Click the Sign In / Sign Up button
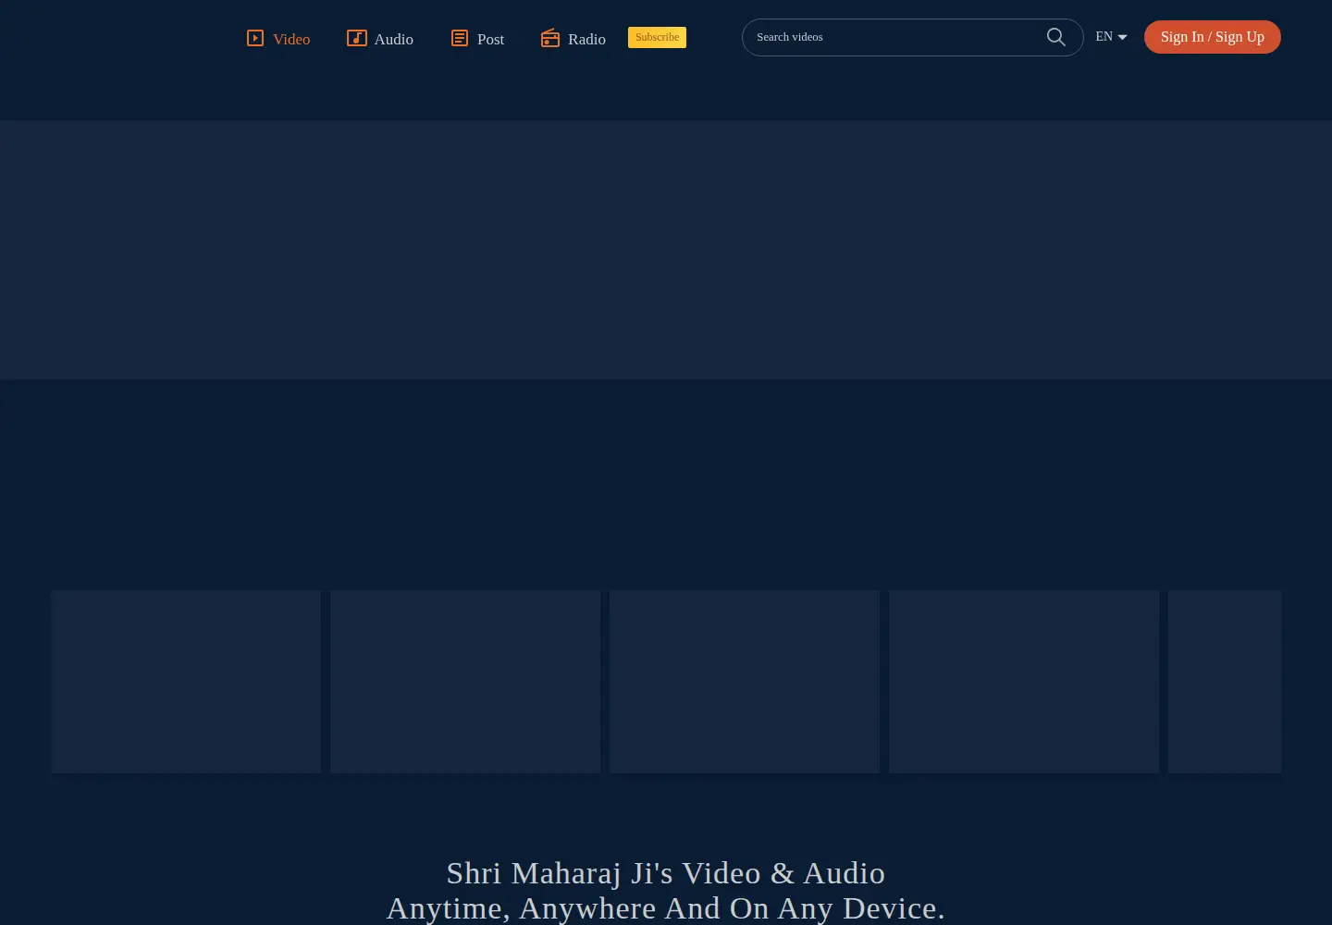This screenshot has height=925, width=1332. point(1213,37)
